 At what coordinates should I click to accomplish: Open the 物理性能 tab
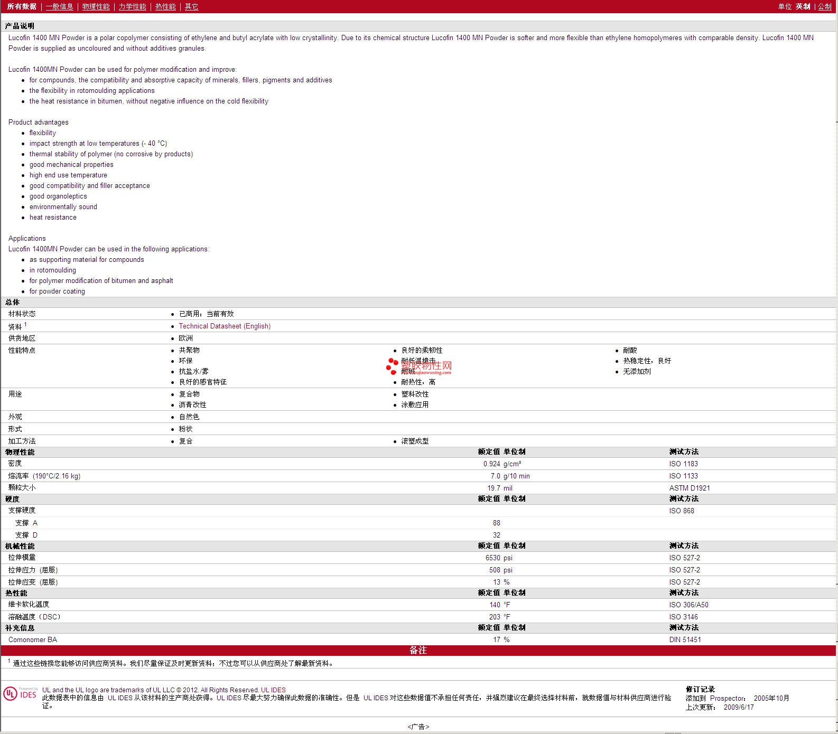96,6
